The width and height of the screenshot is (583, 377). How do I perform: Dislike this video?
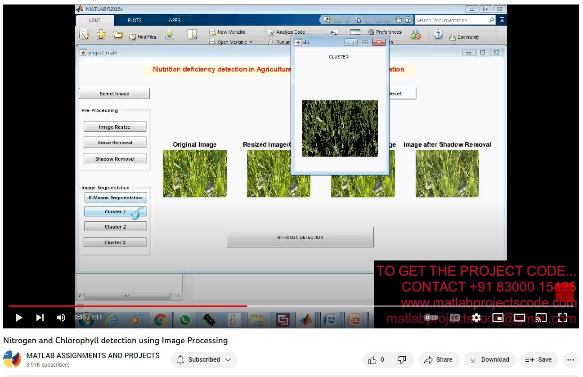[x=402, y=359]
